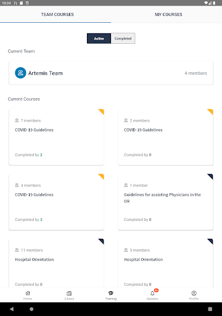Tap the Artemis Team group avatar icon

(20, 73)
